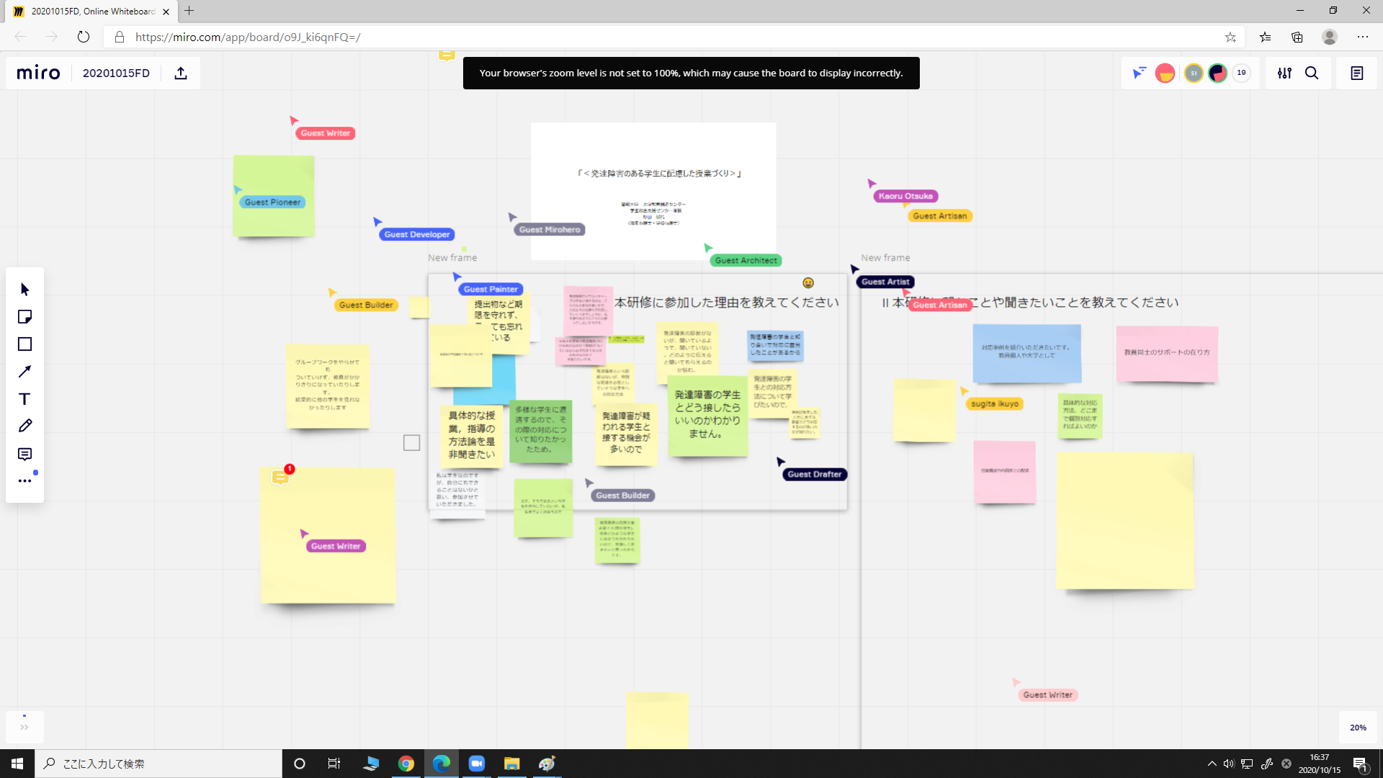Open Chrome from the taskbar

pyautogui.click(x=406, y=764)
